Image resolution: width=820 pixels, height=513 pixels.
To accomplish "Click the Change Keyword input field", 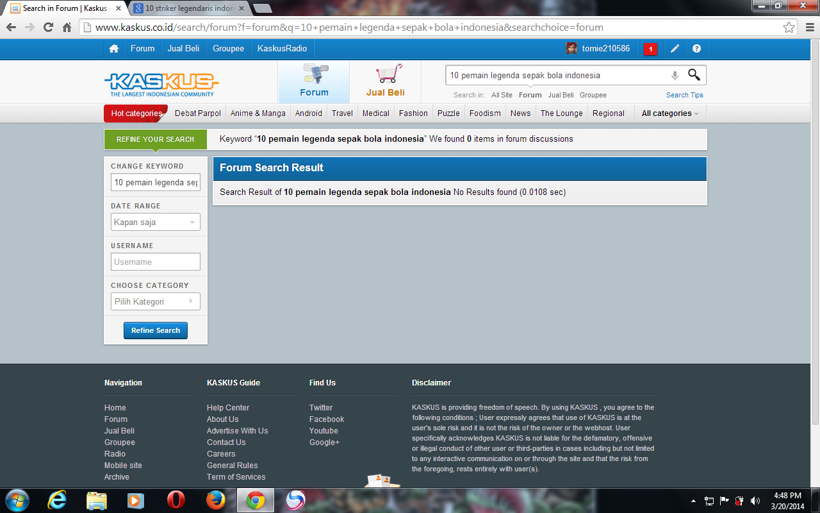I will [x=156, y=182].
